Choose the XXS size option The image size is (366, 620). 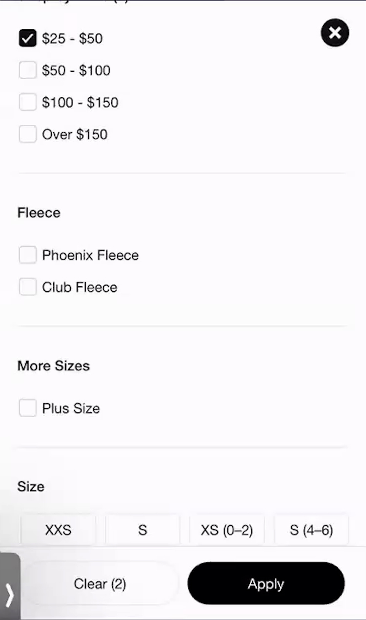point(58,530)
